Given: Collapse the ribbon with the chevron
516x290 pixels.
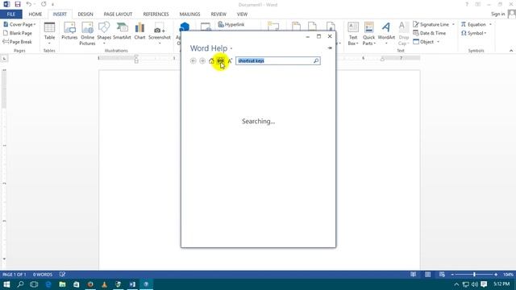Looking at the screenshot, I should (510, 51).
